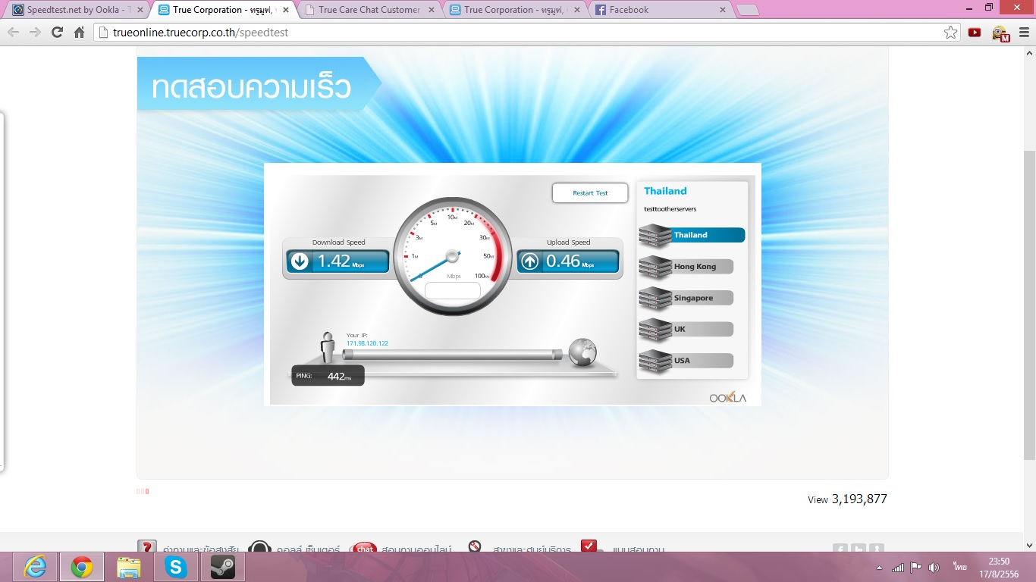Click the person icon above the ping
The height and width of the screenshot is (582, 1036).
tap(328, 347)
